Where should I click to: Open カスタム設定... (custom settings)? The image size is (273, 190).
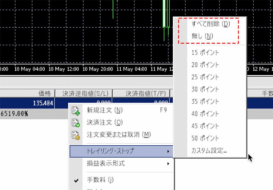[x=209, y=151]
